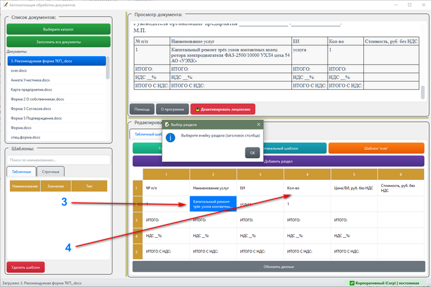Click the orange "Шаблон 'over'" button
This screenshot has height=287, width=431.
pyautogui.click(x=376, y=148)
